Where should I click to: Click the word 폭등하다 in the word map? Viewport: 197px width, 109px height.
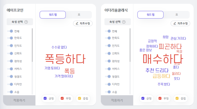[x=65, y=59]
